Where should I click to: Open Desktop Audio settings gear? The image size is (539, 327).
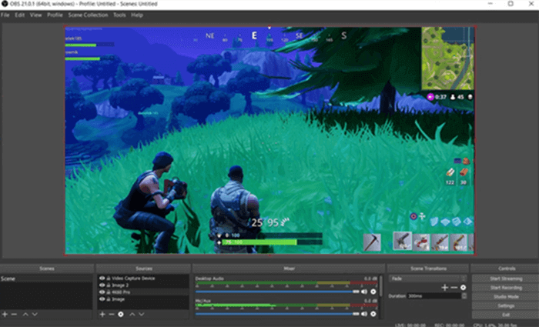(373, 292)
